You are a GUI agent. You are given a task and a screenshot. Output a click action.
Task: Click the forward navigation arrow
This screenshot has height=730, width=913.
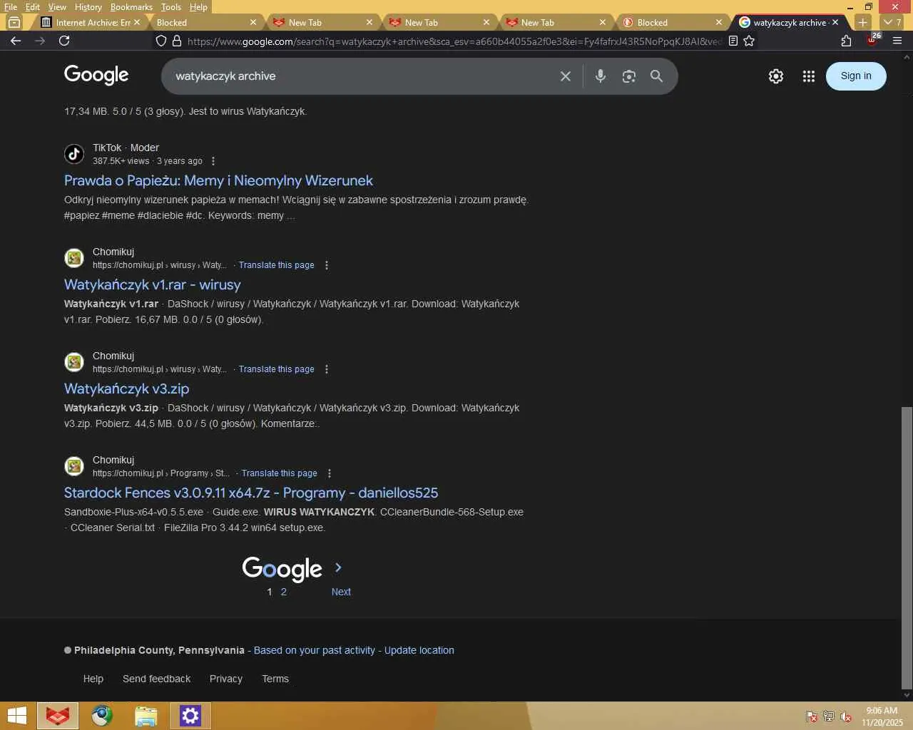pyautogui.click(x=40, y=41)
